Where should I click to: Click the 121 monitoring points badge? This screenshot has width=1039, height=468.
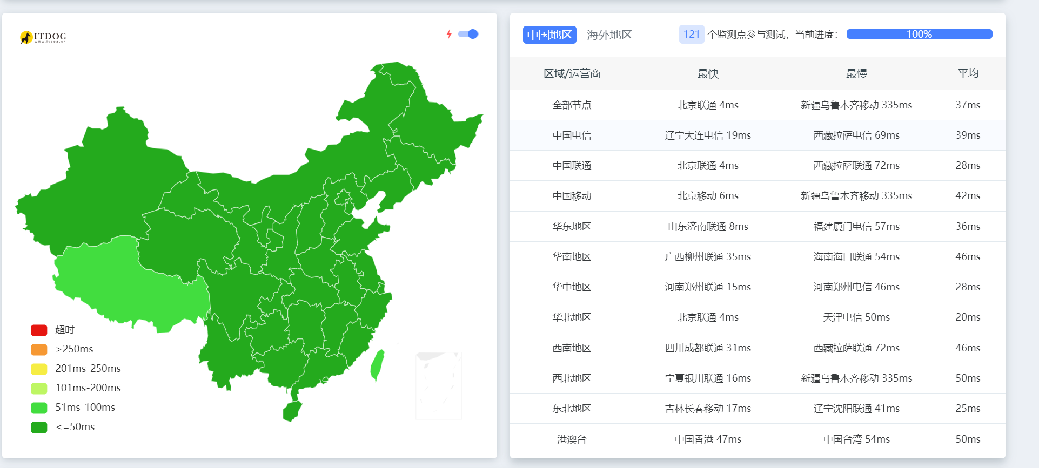692,35
